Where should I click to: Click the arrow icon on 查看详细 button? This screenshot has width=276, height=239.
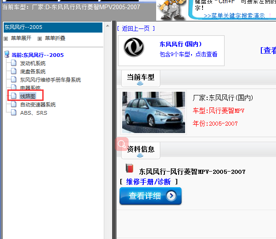pos(171,195)
